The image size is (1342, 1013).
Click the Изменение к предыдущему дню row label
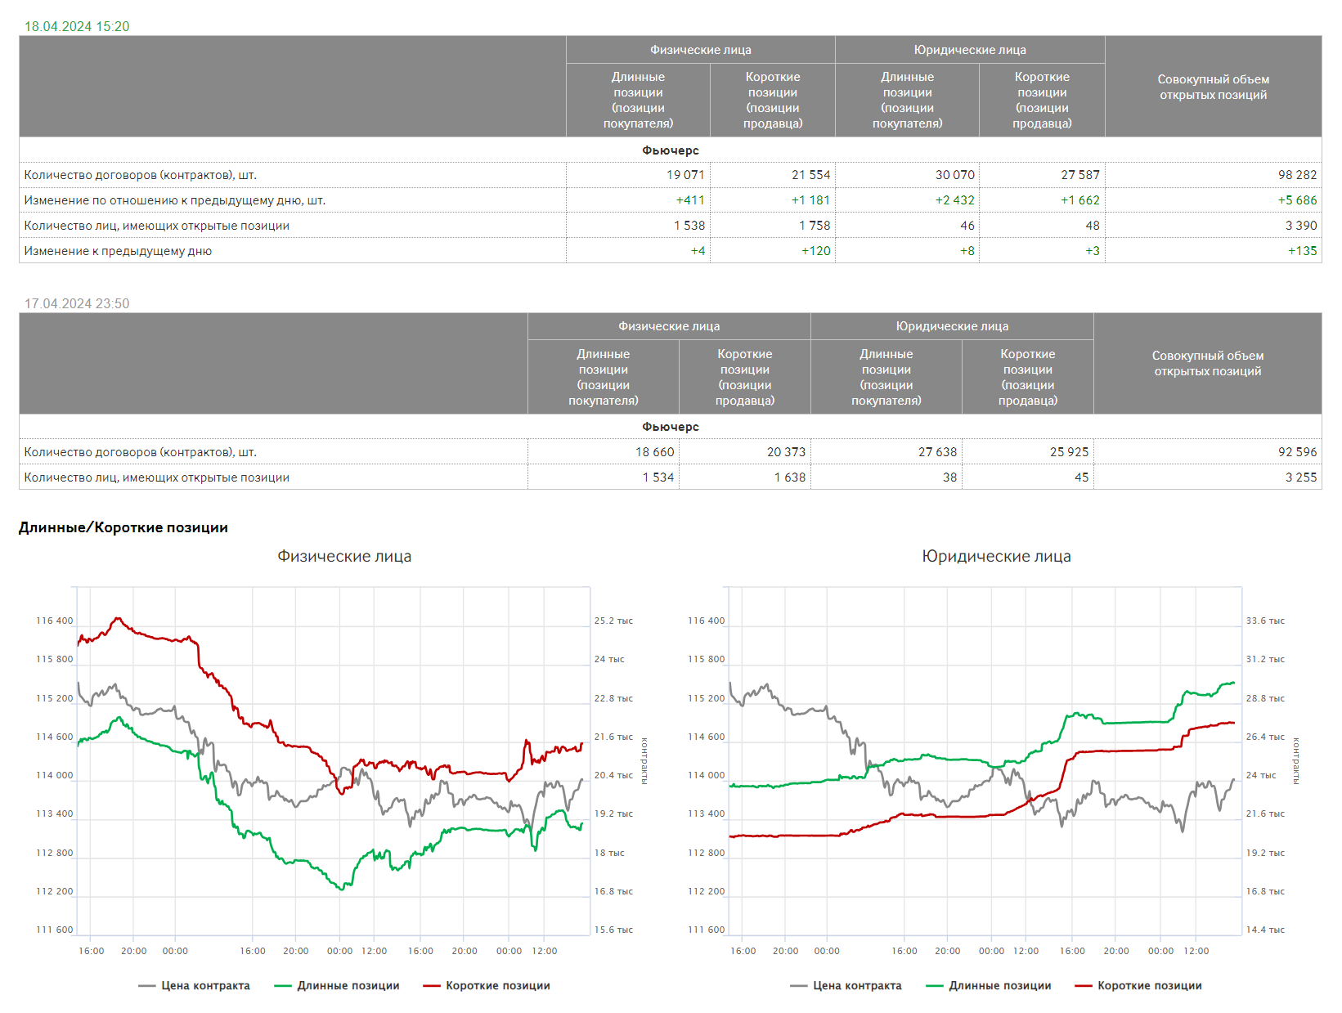[118, 251]
